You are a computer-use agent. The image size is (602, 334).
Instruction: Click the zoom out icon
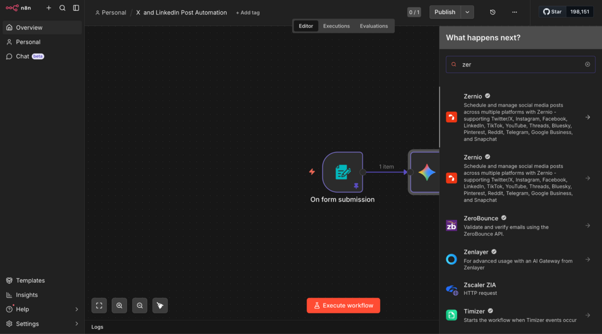[140, 306]
